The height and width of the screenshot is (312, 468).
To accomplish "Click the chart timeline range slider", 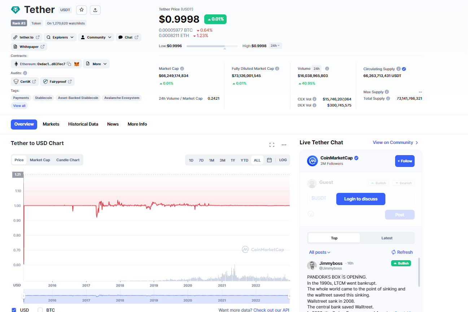I will (156, 296).
